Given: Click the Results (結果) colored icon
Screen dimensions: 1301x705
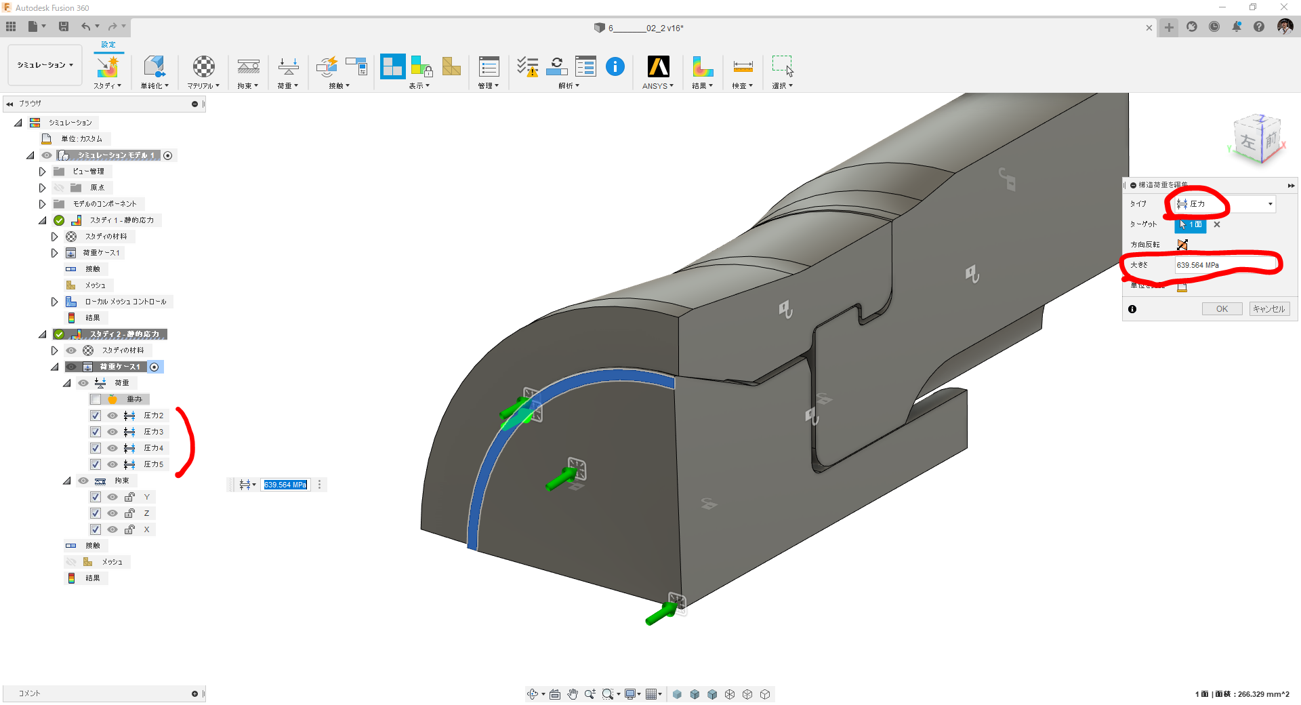Looking at the screenshot, I should (703, 66).
